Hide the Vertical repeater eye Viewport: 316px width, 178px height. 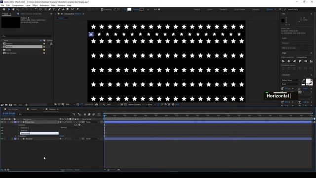[2, 131]
